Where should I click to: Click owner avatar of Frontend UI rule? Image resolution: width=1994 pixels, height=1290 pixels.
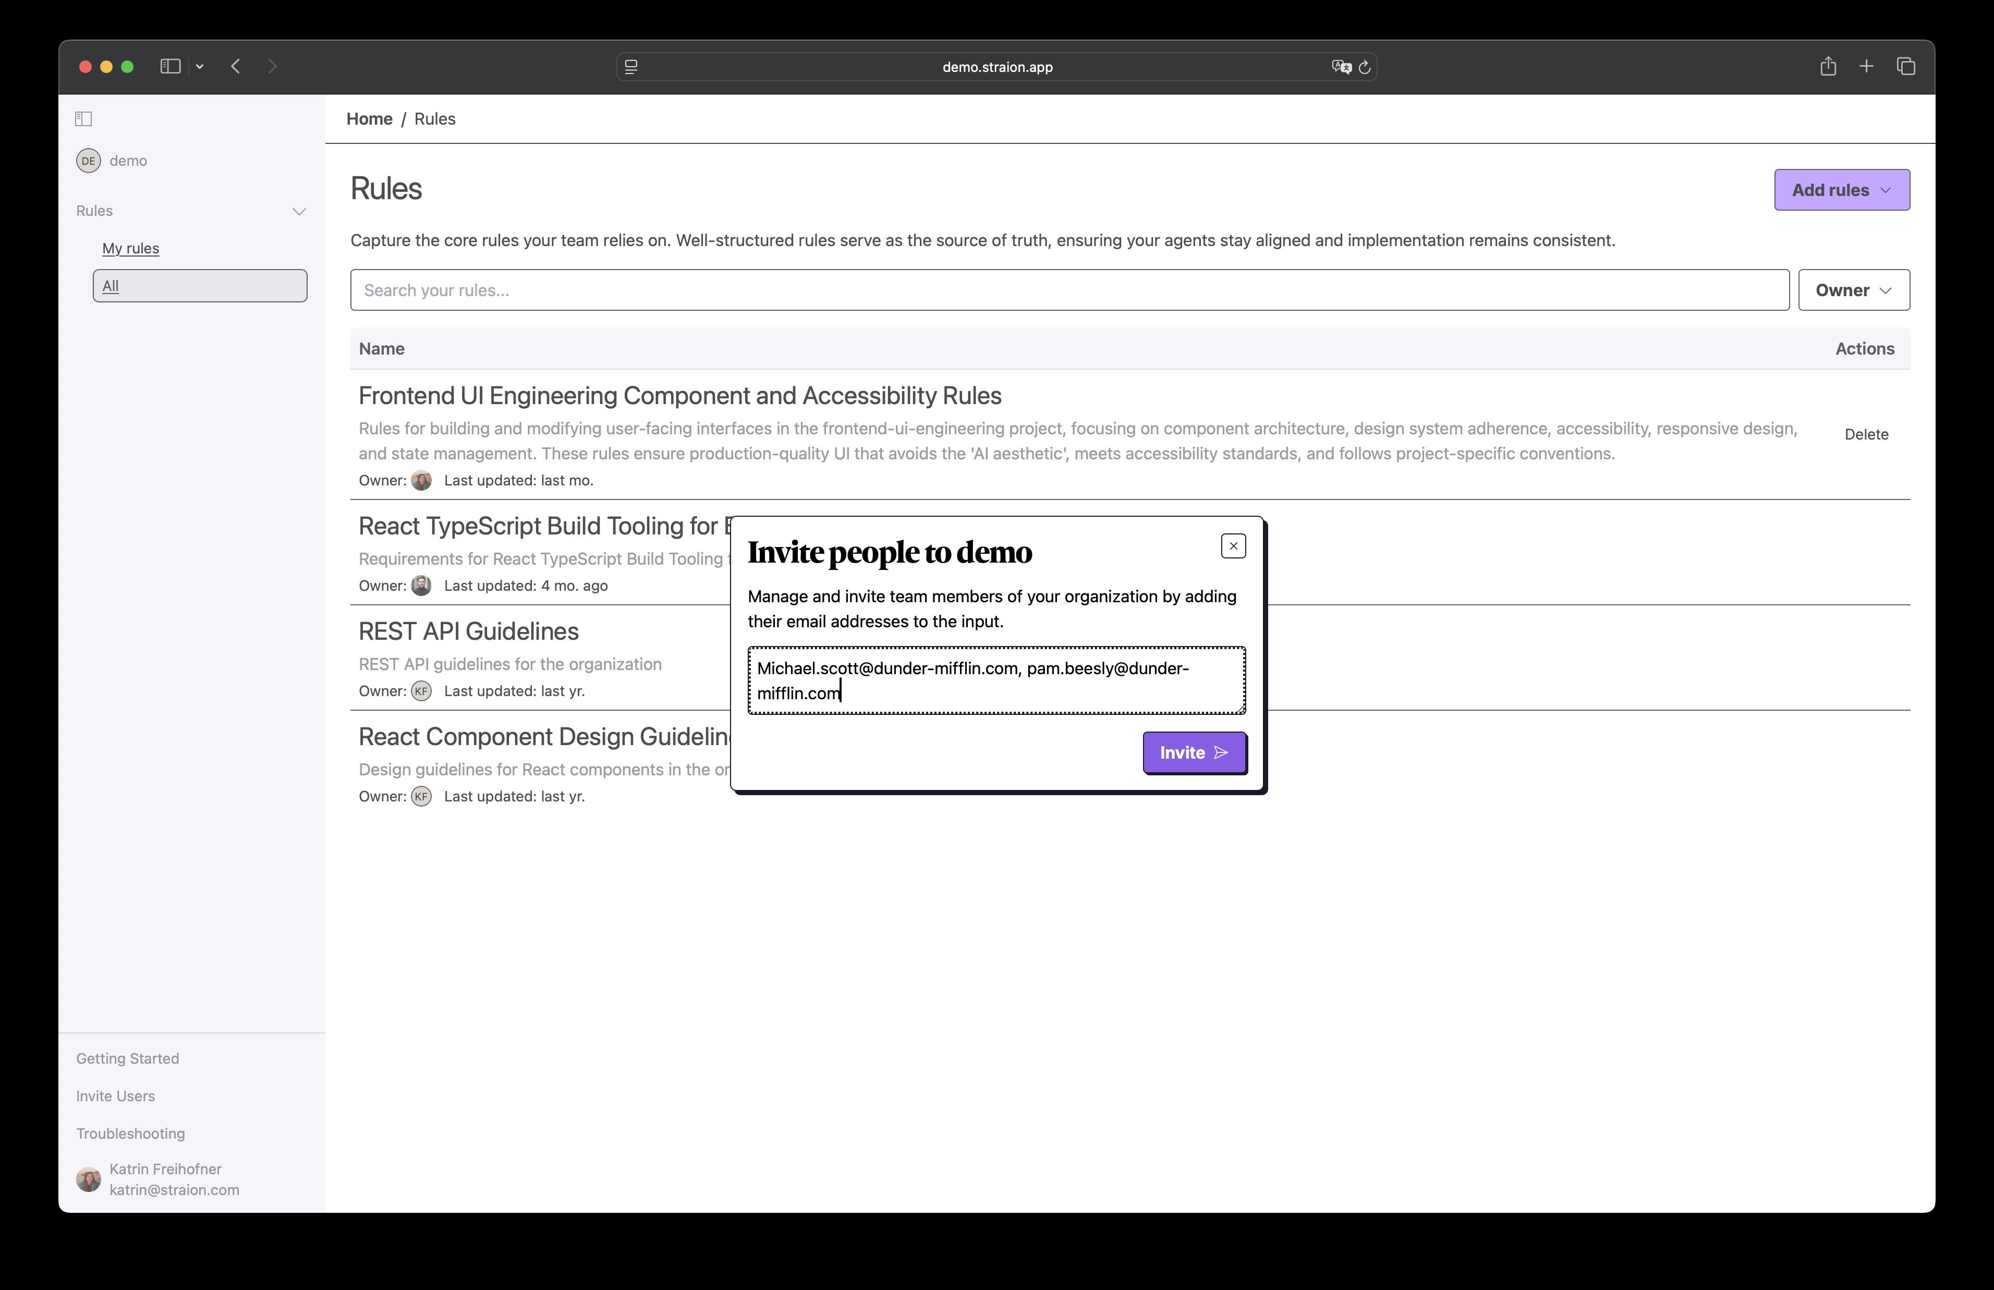[x=421, y=481]
